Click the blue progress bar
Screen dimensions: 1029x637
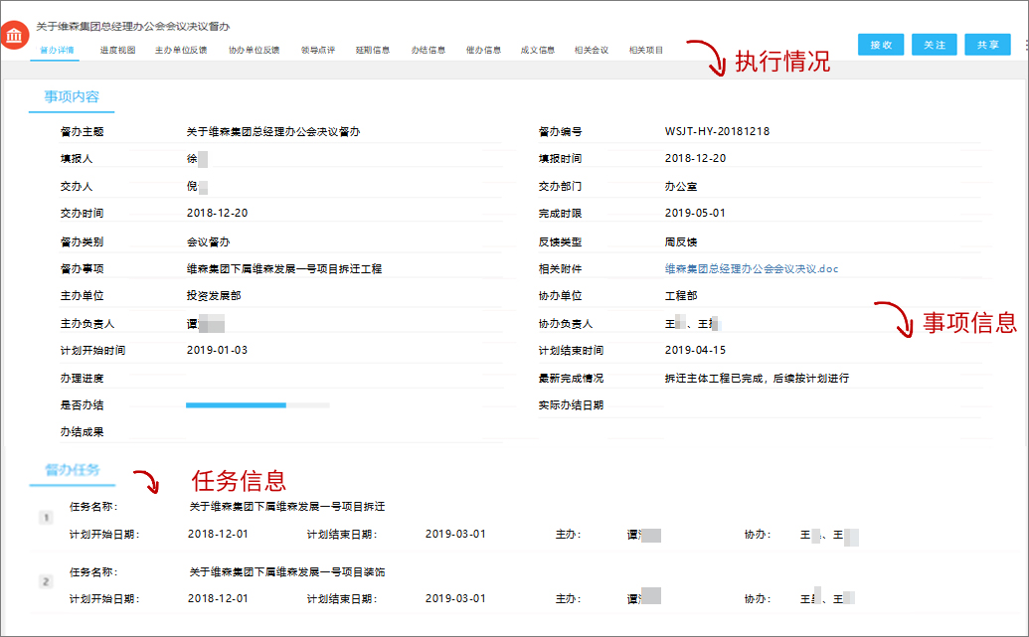coord(236,405)
